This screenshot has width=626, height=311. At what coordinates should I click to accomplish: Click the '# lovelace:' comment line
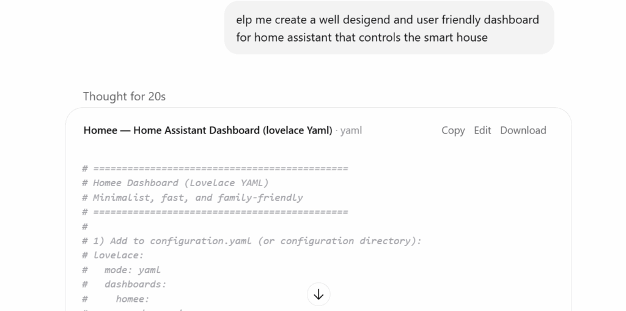pos(113,255)
